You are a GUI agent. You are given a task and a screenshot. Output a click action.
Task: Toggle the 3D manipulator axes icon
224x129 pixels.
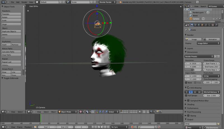(97, 112)
